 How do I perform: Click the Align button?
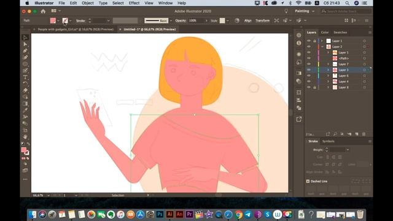248,20
